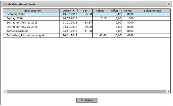
Task: Select the Schreibgebühr booking row
Action: [33, 14]
